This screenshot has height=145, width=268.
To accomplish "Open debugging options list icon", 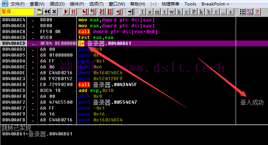I will (242, 12).
